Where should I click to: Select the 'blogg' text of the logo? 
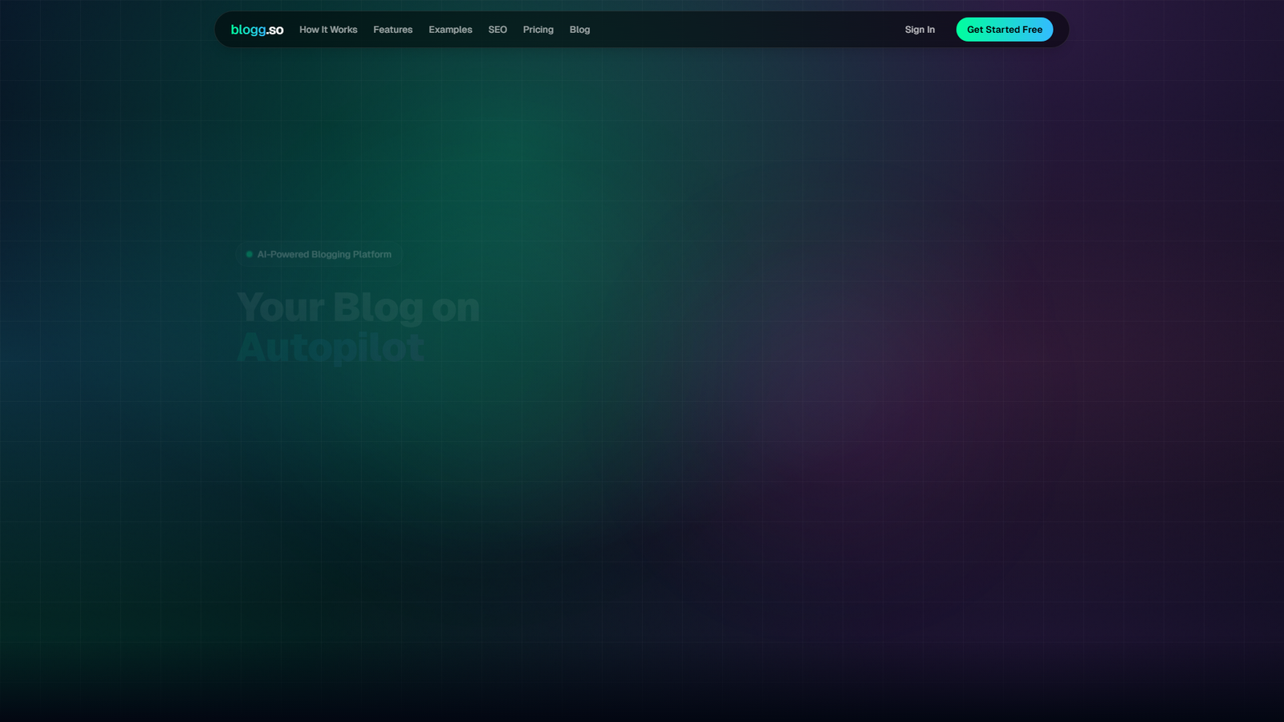247,30
